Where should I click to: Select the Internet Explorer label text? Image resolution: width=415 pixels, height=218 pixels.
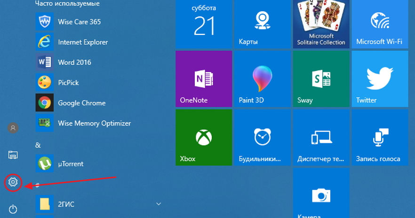pos(83,42)
